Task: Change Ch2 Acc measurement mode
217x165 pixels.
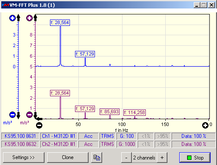Action: click(x=88, y=144)
